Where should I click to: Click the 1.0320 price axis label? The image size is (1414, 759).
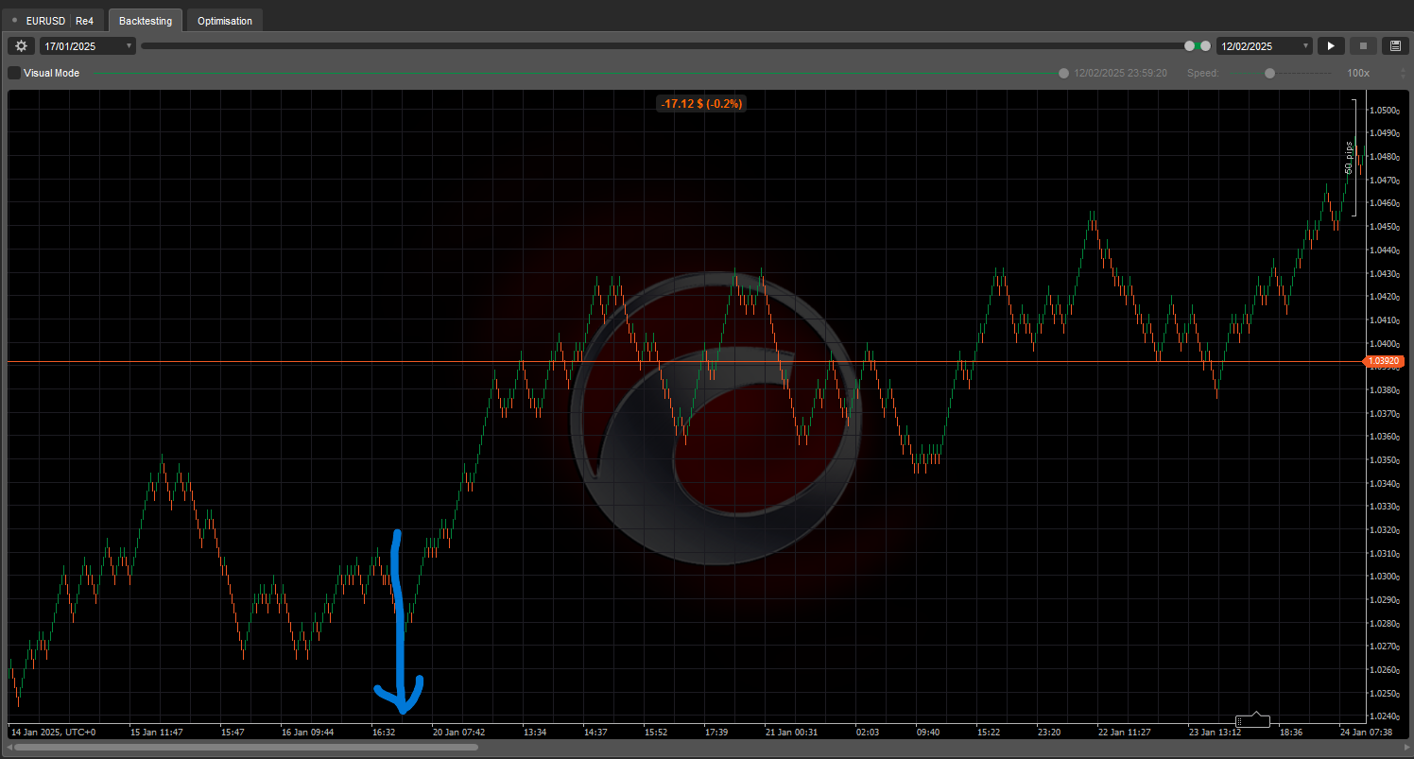click(x=1383, y=530)
